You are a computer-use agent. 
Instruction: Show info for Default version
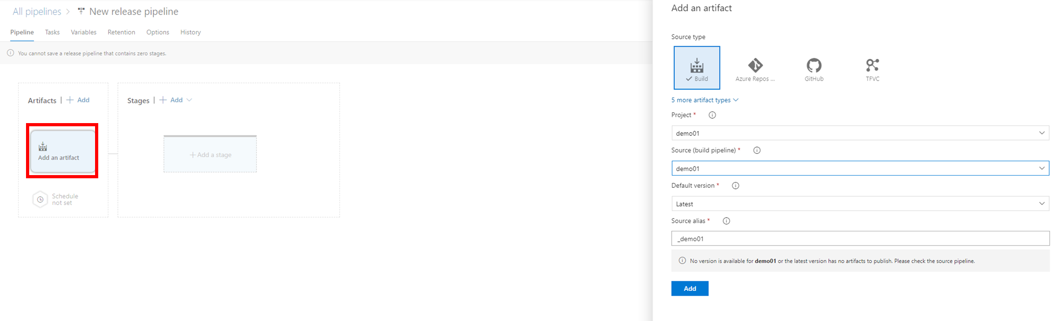point(735,186)
